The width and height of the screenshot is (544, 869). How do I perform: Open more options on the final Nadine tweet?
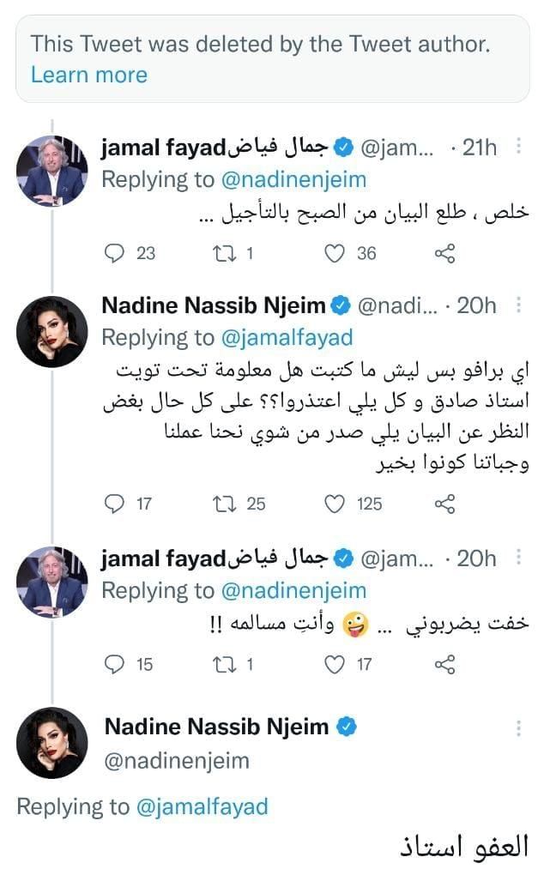(x=518, y=727)
